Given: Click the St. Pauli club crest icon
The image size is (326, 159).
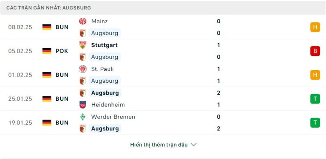Looking at the screenshot, I should coord(83,69).
